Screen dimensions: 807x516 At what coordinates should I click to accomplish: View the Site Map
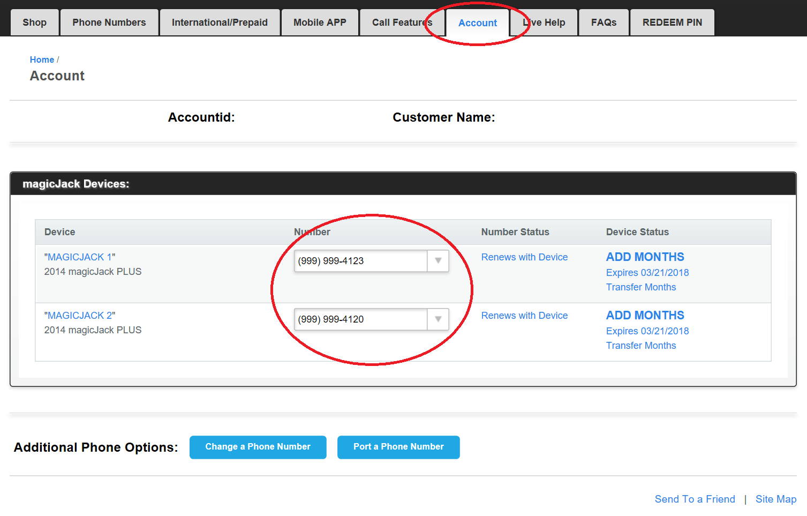point(775,499)
